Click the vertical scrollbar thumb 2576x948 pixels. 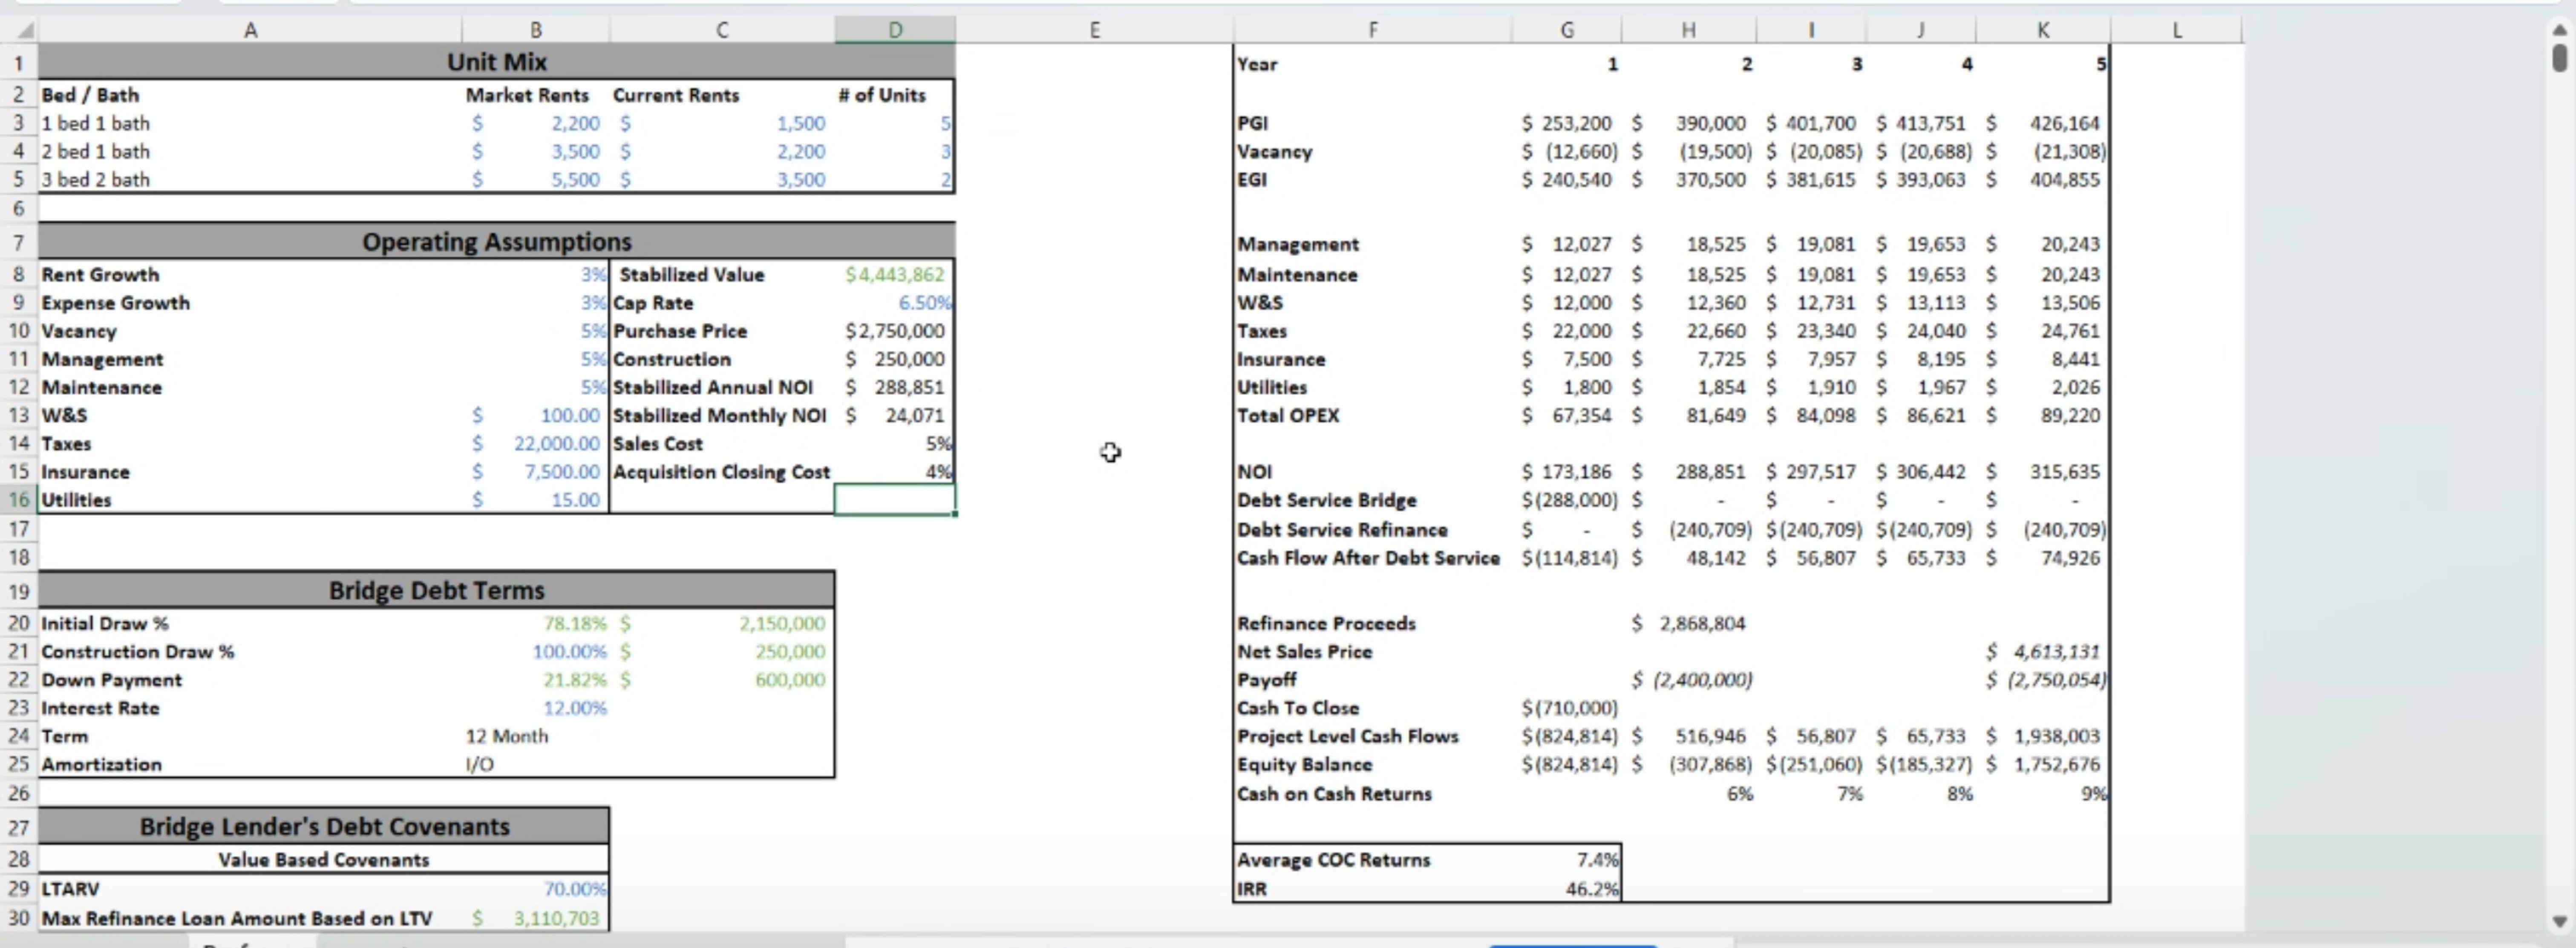pos(2559,57)
